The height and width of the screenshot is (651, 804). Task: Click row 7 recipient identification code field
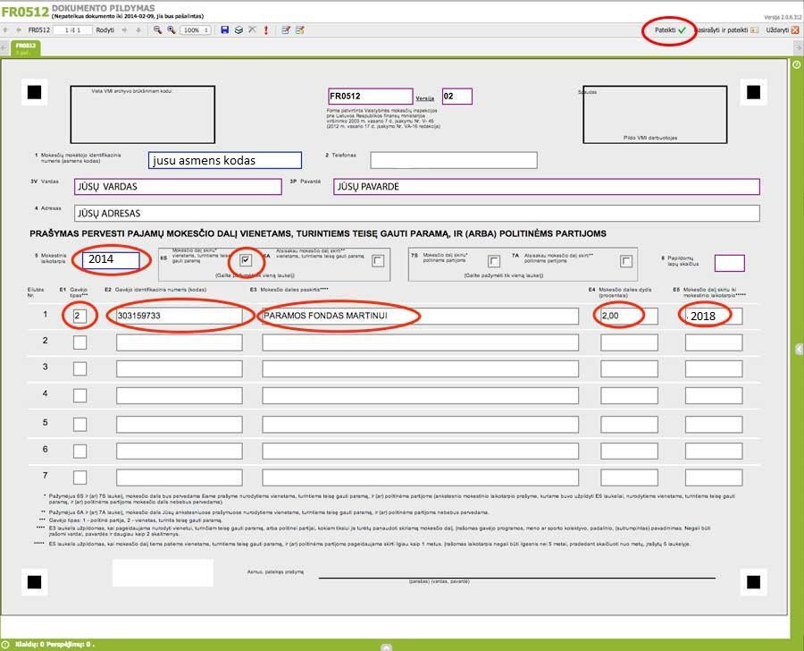[180, 478]
